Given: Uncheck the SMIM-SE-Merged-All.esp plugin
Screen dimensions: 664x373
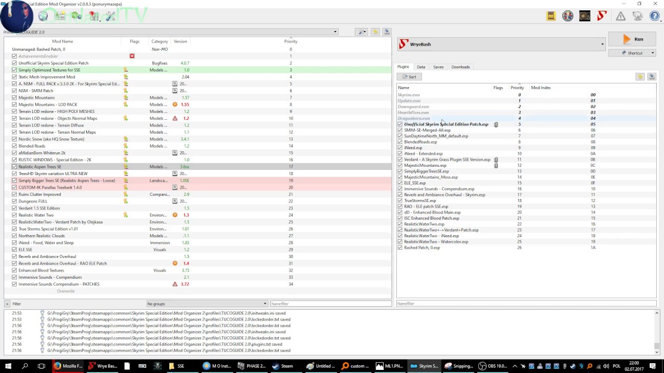Looking at the screenshot, I should 400,130.
